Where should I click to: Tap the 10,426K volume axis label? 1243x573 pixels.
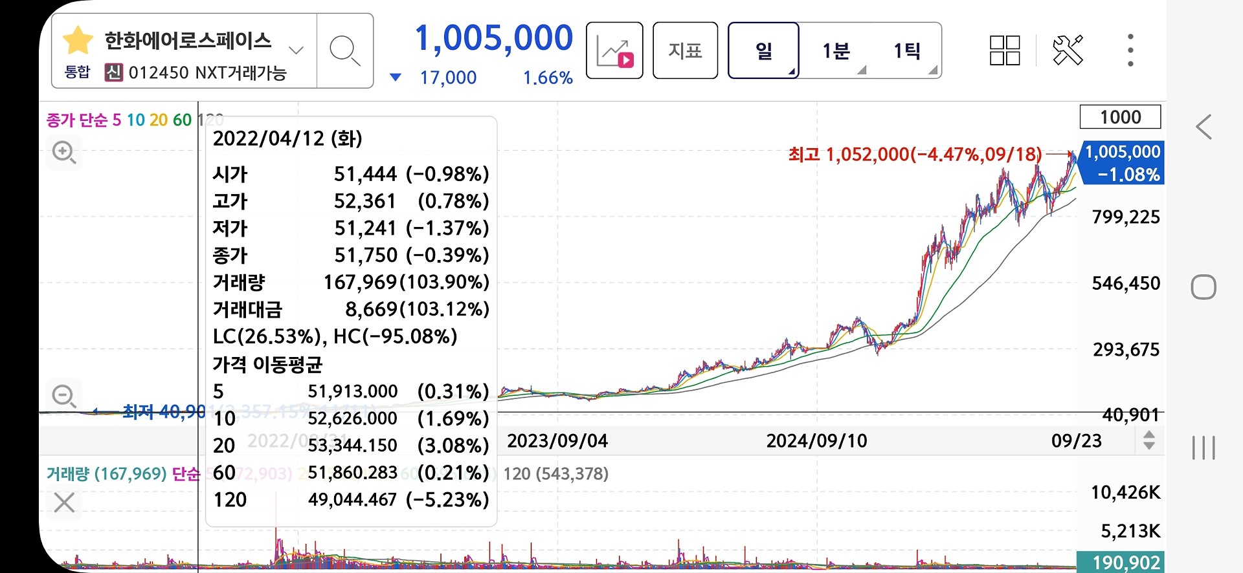click(x=1126, y=493)
